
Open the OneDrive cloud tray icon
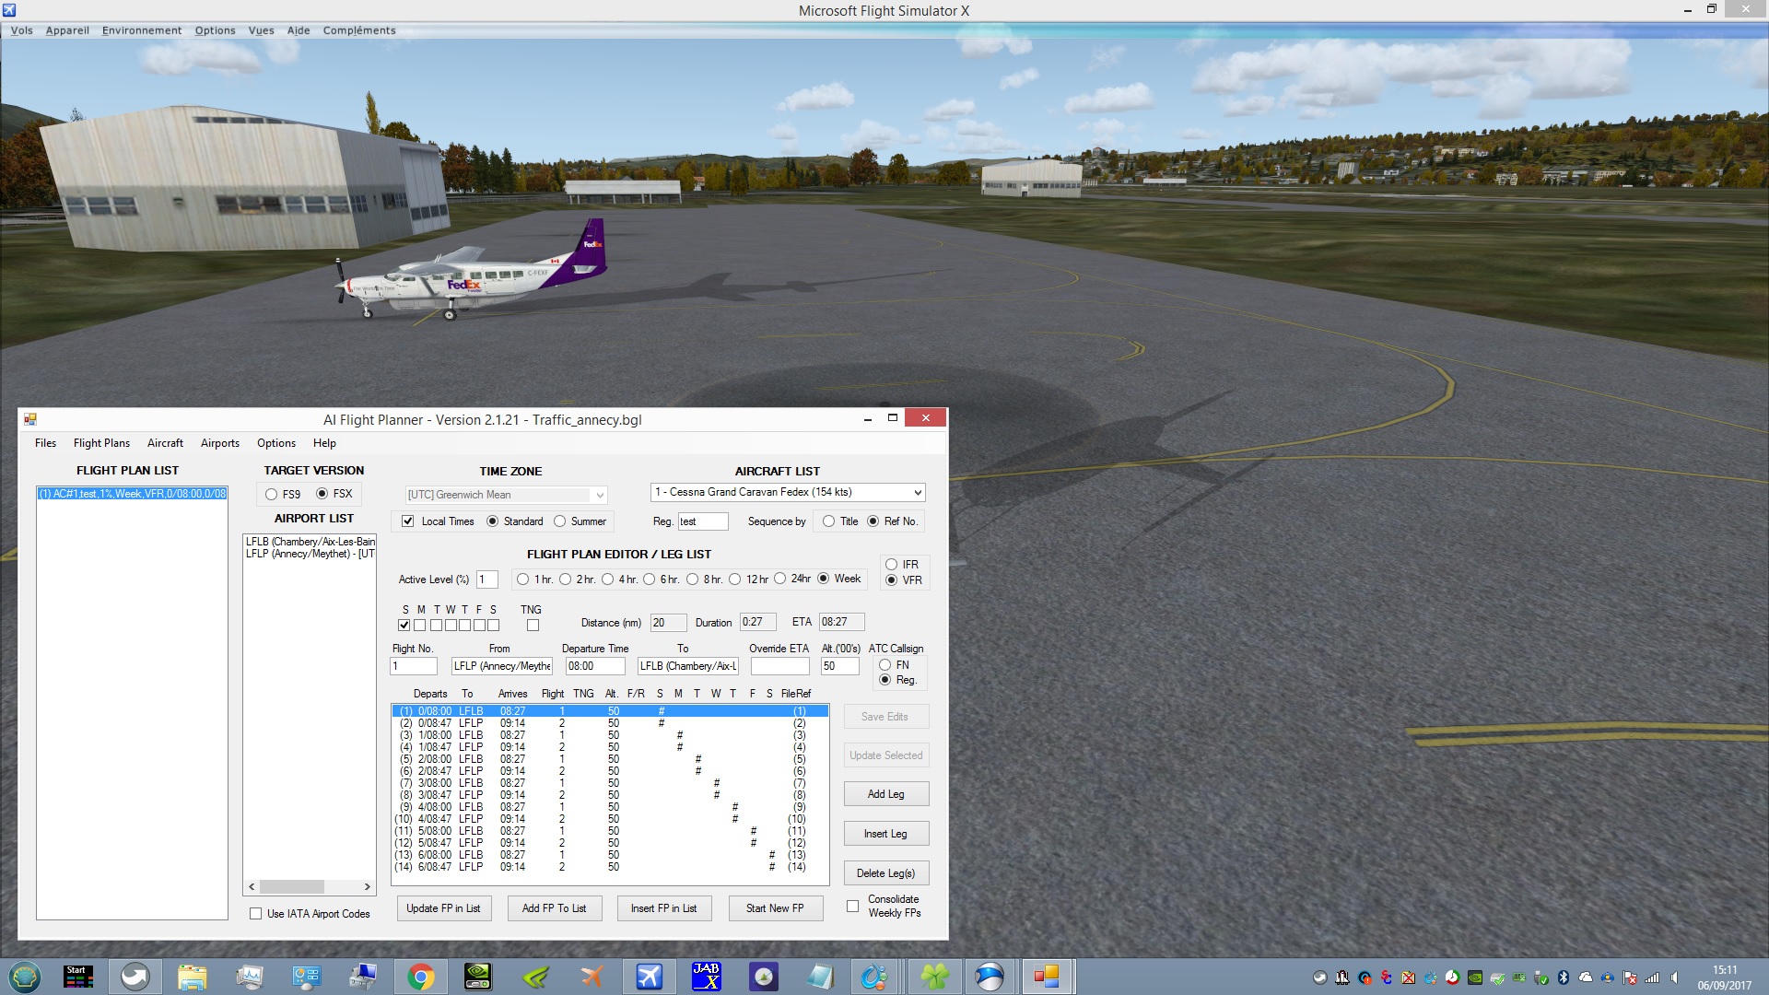pyautogui.click(x=1586, y=977)
